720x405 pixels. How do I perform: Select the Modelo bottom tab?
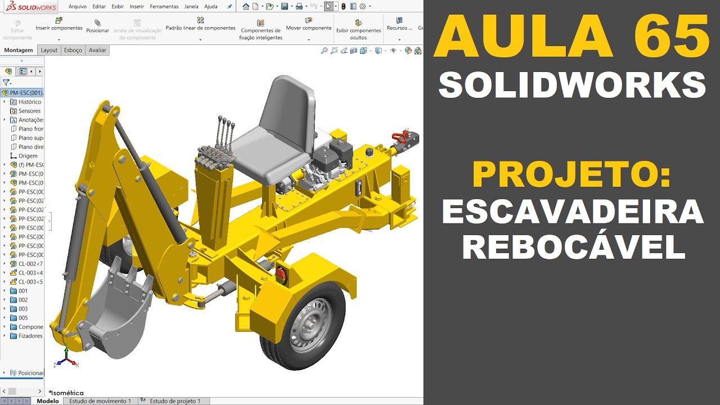pyautogui.click(x=47, y=401)
